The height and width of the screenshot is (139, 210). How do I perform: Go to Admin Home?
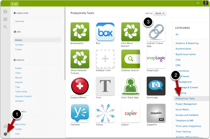21,13
